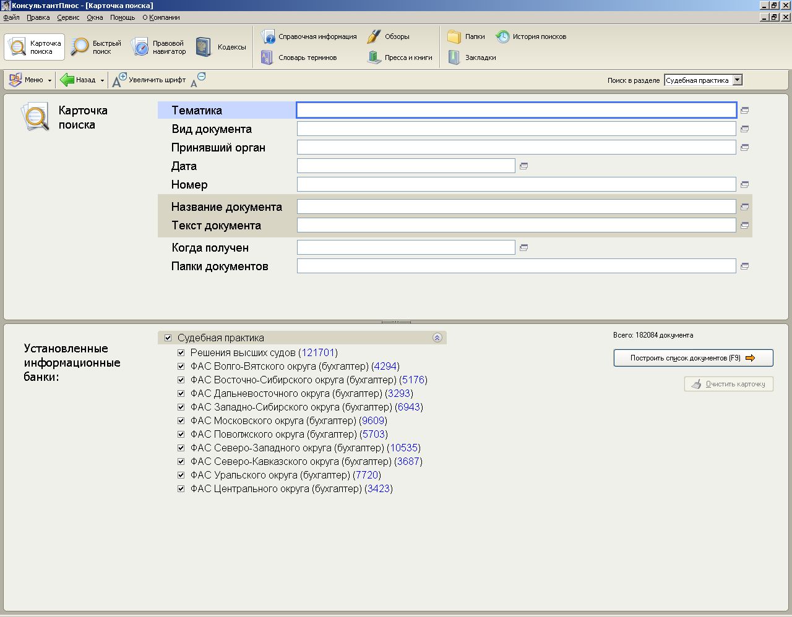Screen dimensions: 792x617
Task: Click the Дата input field
Action: pos(406,166)
